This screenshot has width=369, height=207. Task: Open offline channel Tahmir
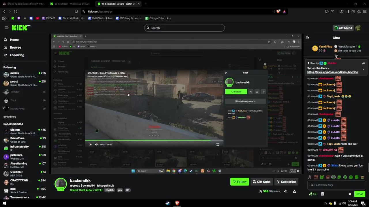click(25, 92)
